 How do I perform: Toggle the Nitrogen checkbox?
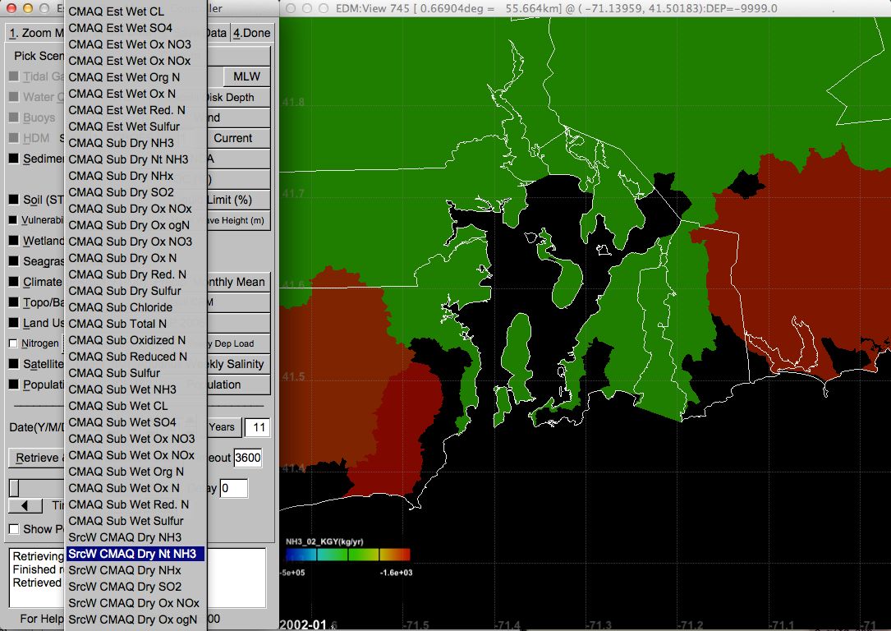[13, 343]
